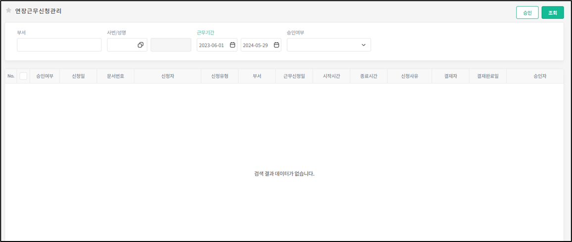
Task: Click the 결재완료일 column header
Action: click(x=488, y=77)
